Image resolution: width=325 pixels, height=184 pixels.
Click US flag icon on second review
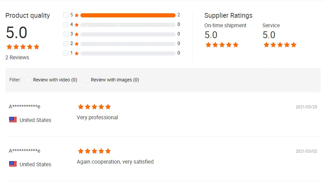[13, 164]
